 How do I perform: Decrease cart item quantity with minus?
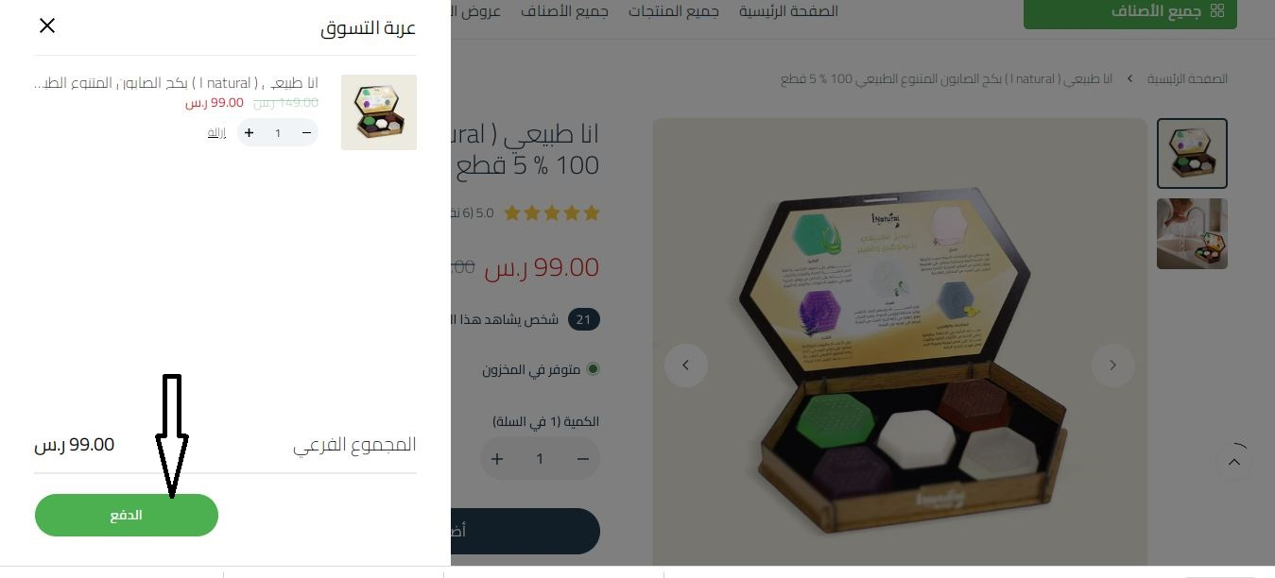click(306, 133)
